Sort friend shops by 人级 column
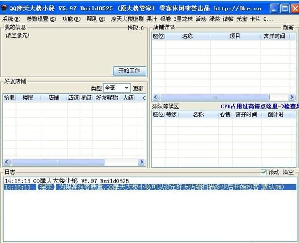 [x=128, y=98]
